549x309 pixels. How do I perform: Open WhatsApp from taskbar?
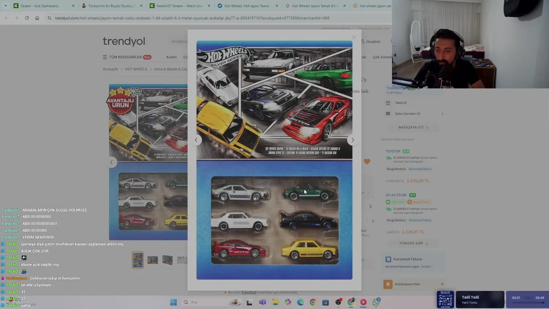click(376, 302)
